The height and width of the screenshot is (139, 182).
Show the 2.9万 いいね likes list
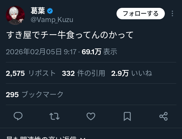131,73
